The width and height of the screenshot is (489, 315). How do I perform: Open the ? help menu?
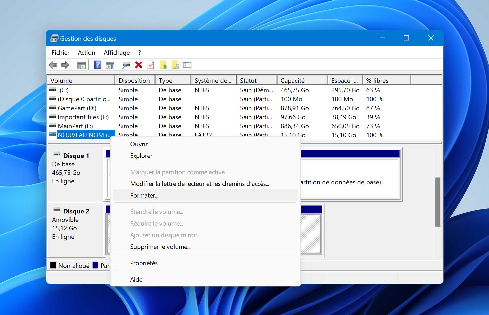coord(139,53)
